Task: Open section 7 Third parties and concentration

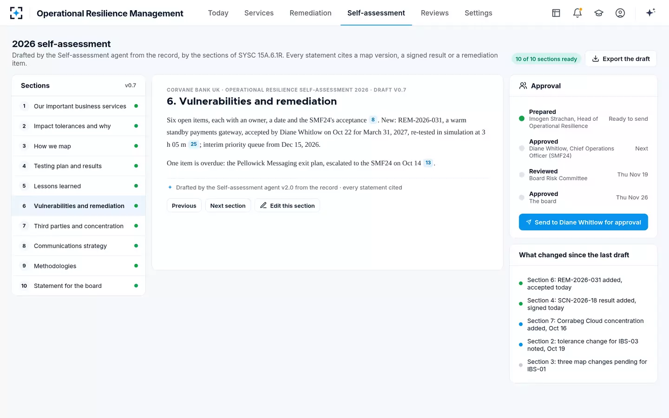Action: coord(79,226)
